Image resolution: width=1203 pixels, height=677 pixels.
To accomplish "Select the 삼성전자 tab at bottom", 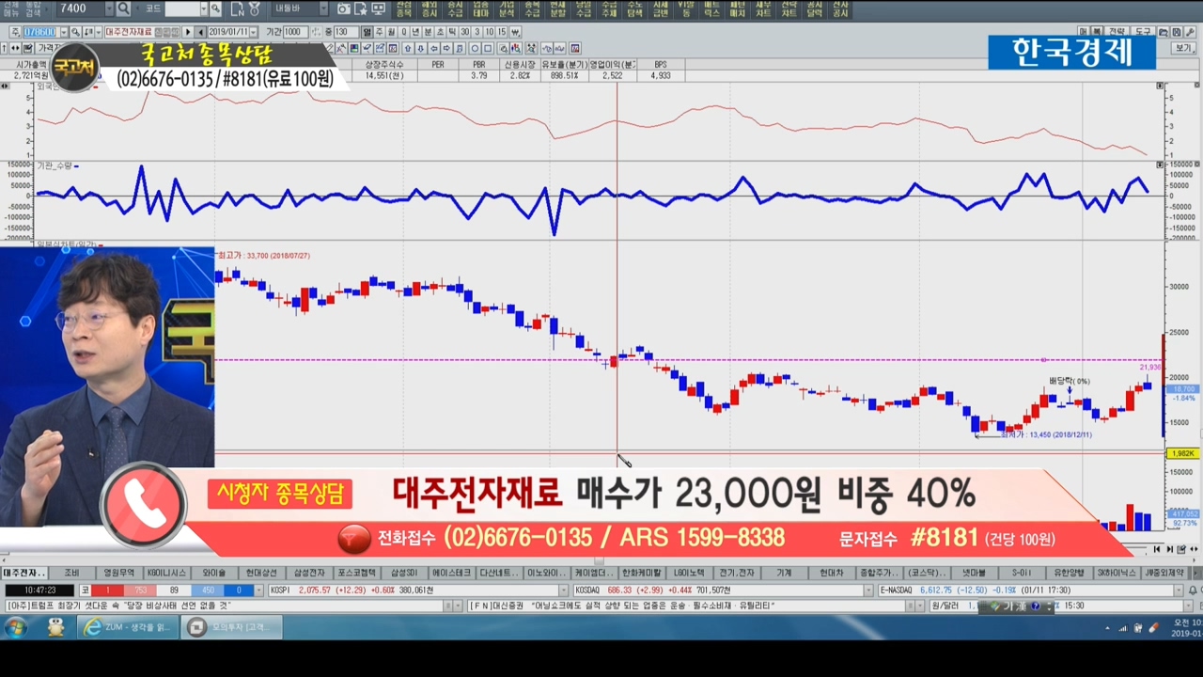I will point(309,573).
